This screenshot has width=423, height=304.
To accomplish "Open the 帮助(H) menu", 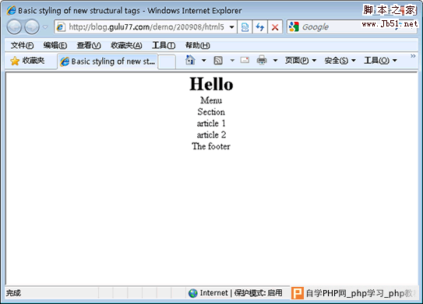I will tap(197, 45).
